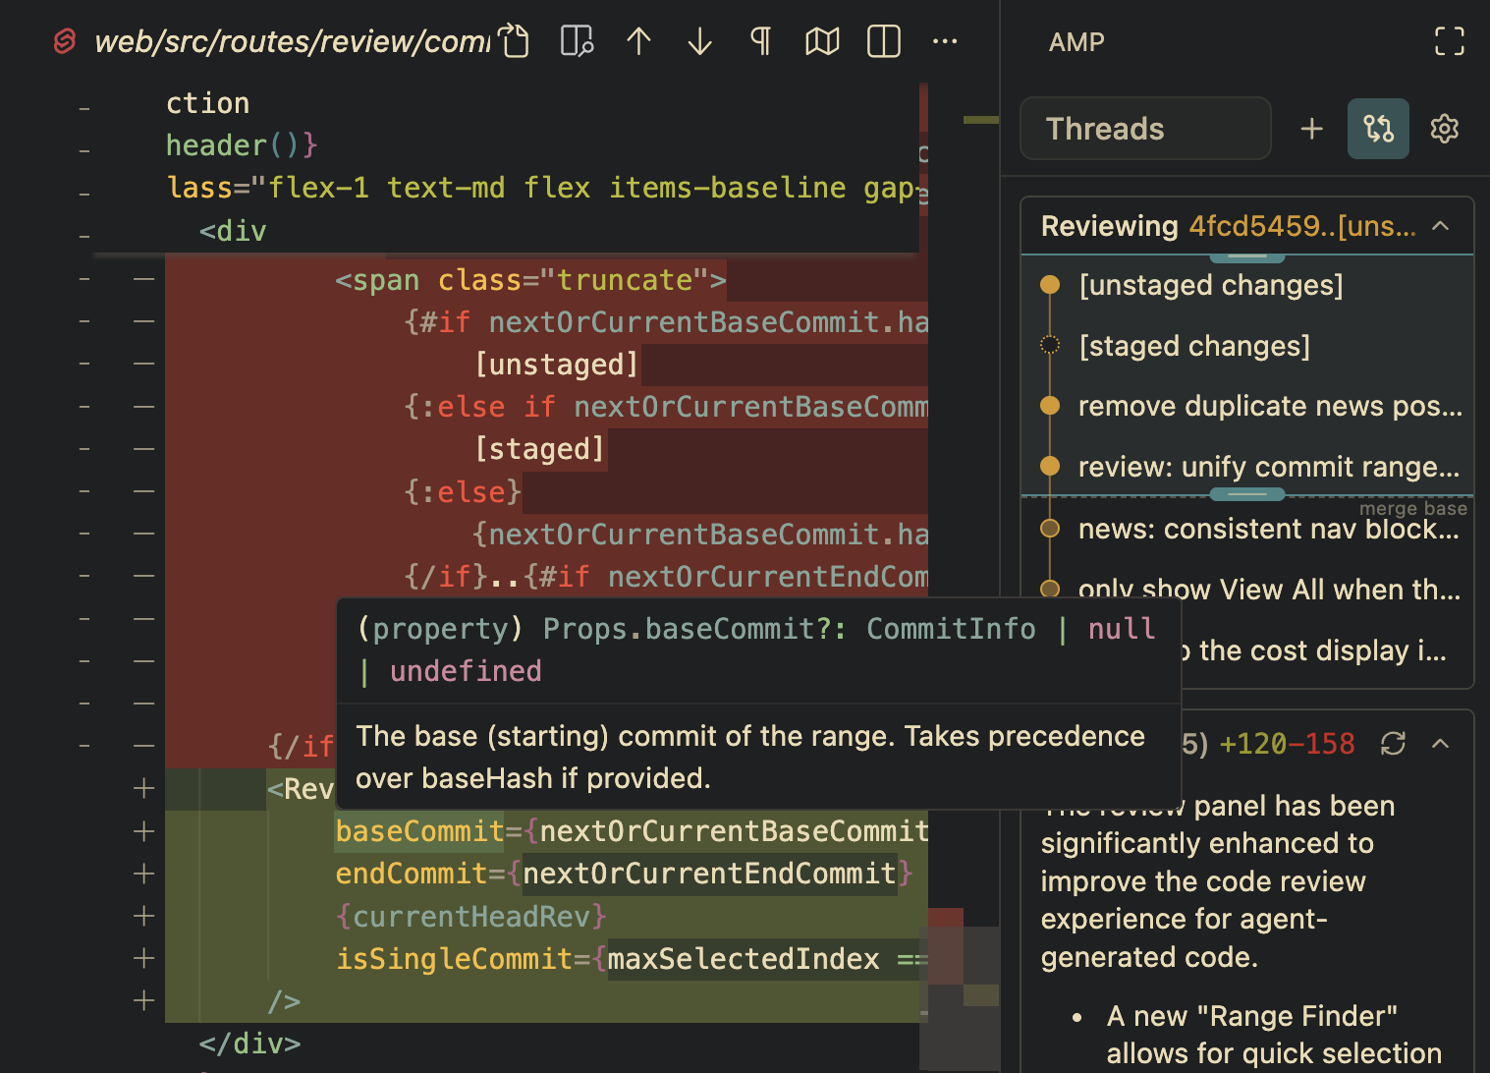
Task: Collapse the Reviewing commit range section
Action: 1440,226
